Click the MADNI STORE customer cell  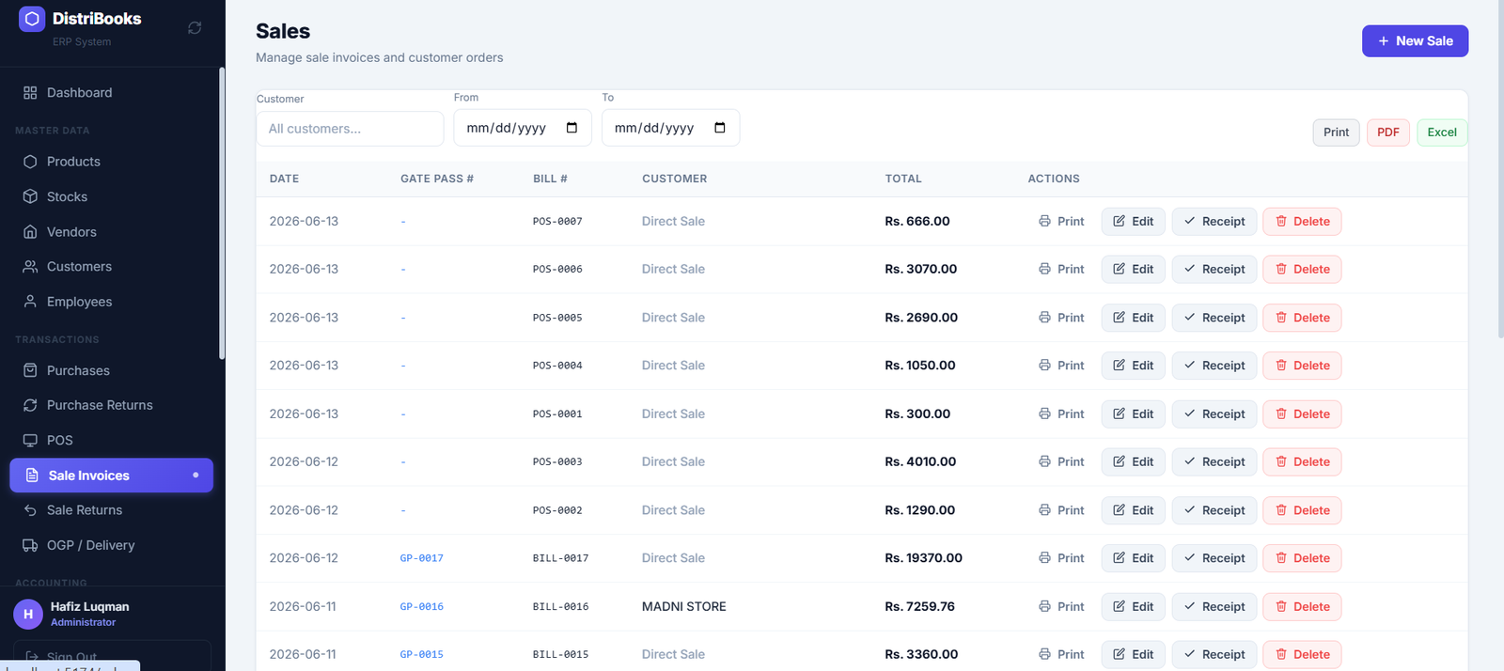tap(683, 607)
